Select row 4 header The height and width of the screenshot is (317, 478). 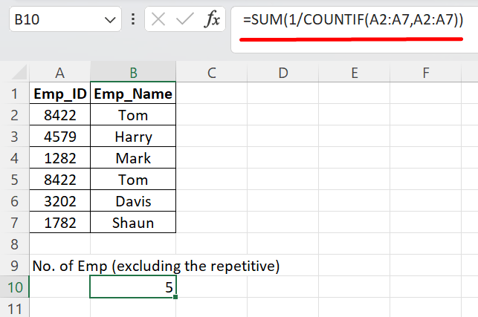pos(14,158)
